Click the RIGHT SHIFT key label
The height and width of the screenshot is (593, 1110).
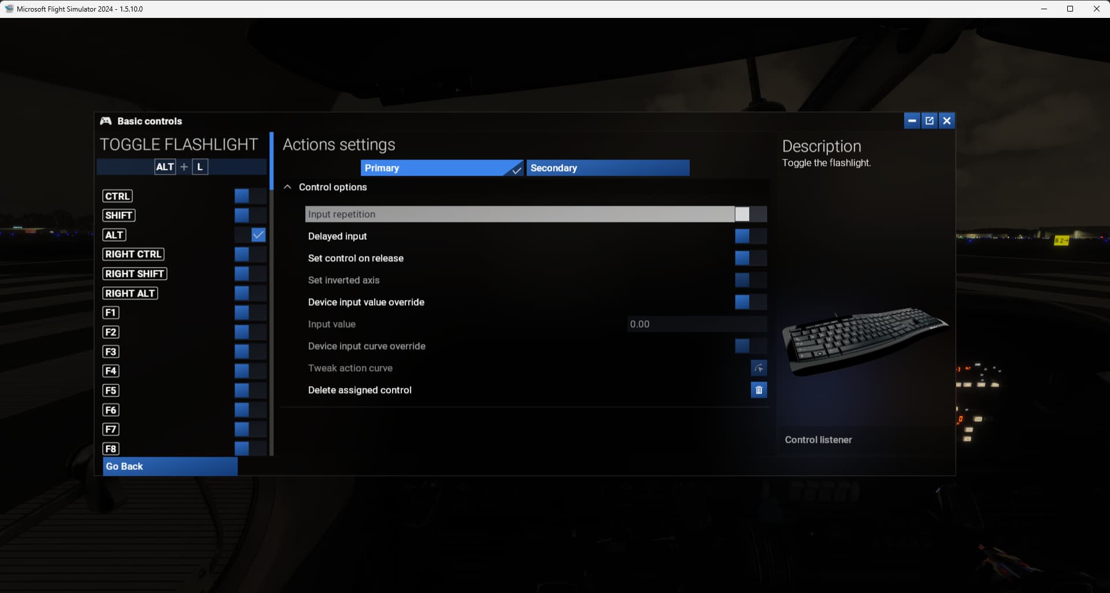pos(135,274)
